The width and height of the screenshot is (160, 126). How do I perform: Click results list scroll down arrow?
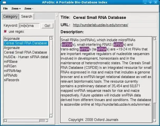pos(51,116)
